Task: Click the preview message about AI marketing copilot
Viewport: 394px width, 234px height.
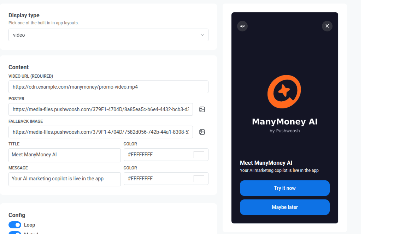Action: (279, 170)
